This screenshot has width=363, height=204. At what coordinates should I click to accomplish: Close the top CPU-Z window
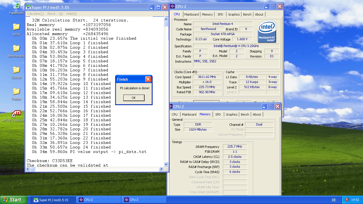point(280,7)
